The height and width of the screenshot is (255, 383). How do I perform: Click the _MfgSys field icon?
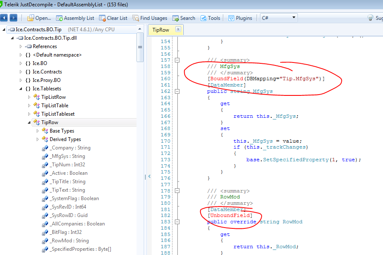tap(45, 156)
